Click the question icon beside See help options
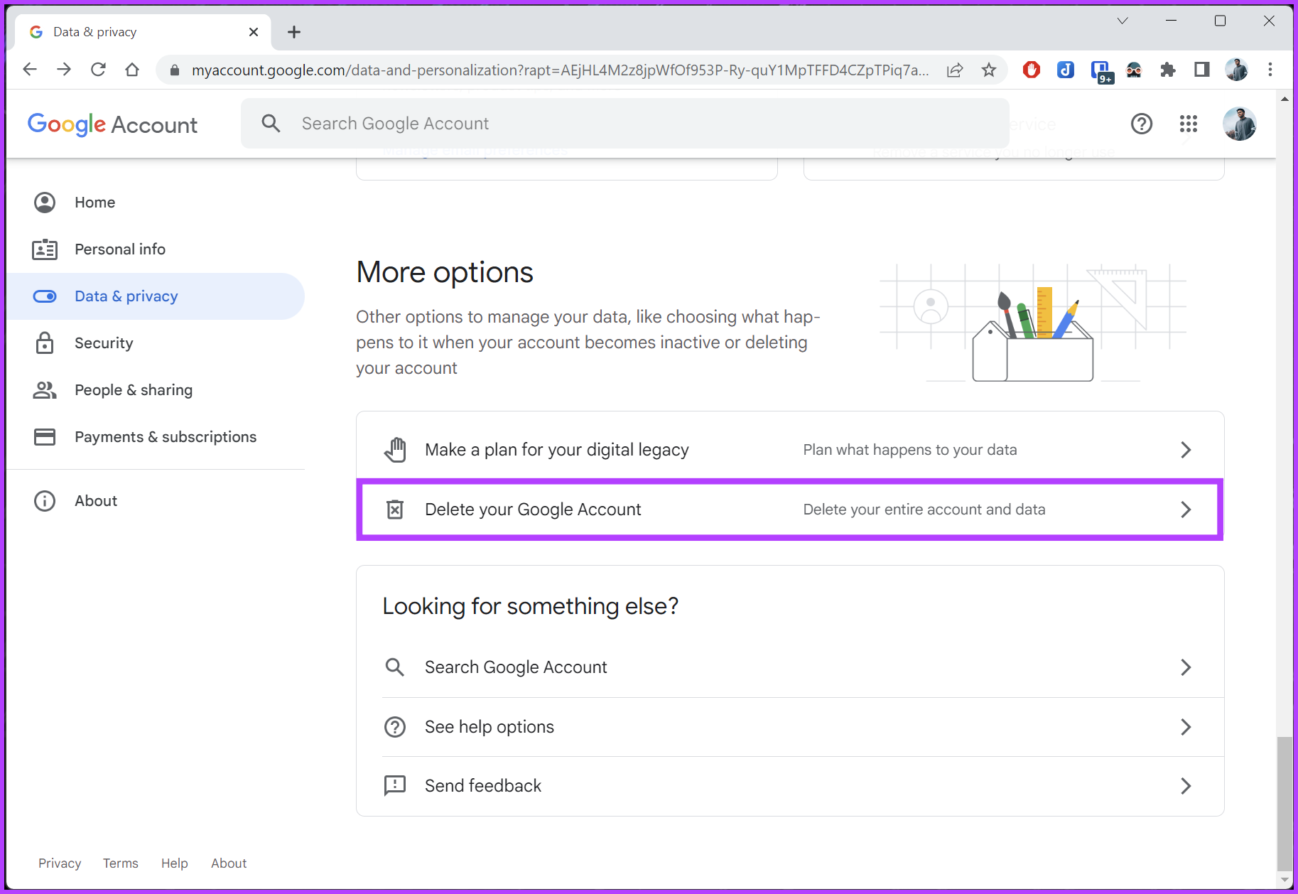 click(395, 727)
